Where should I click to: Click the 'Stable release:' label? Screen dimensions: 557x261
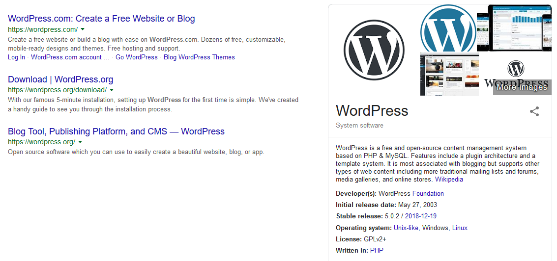(x=359, y=216)
